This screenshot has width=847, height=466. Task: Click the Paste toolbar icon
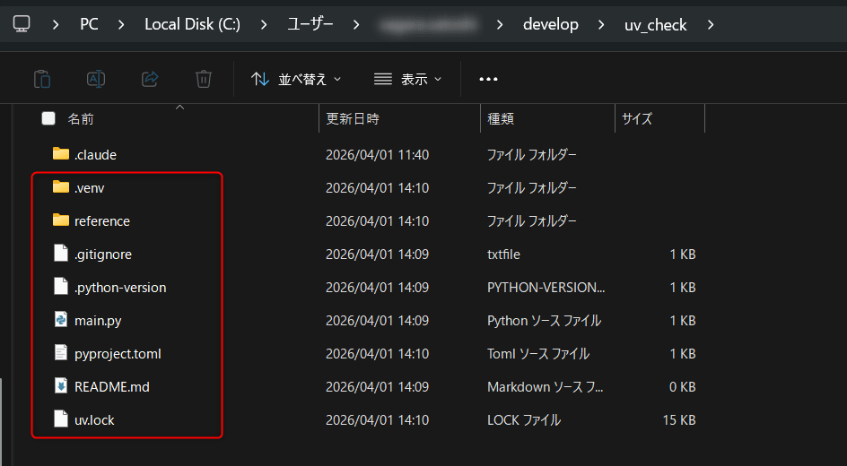tap(42, 79)
